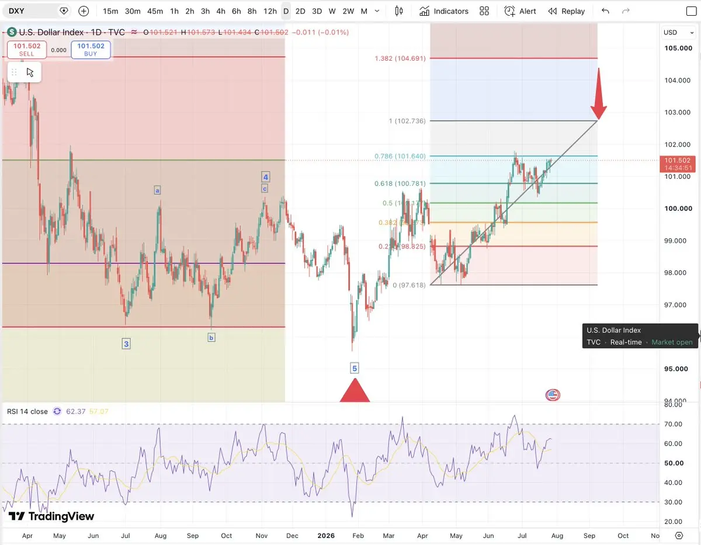Start bar Replay mode
Image resolution: width=701 pixels, height=545 pixels.
(x=567, y=11)
